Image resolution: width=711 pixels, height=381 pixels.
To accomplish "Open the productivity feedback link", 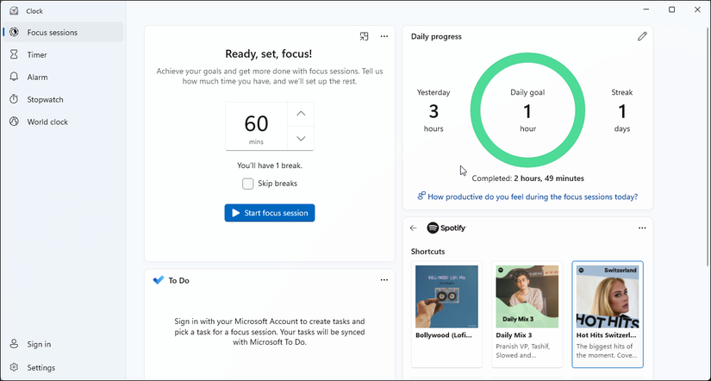I will 532,197.
